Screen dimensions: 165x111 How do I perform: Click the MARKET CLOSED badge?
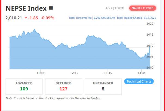(143, 8)
